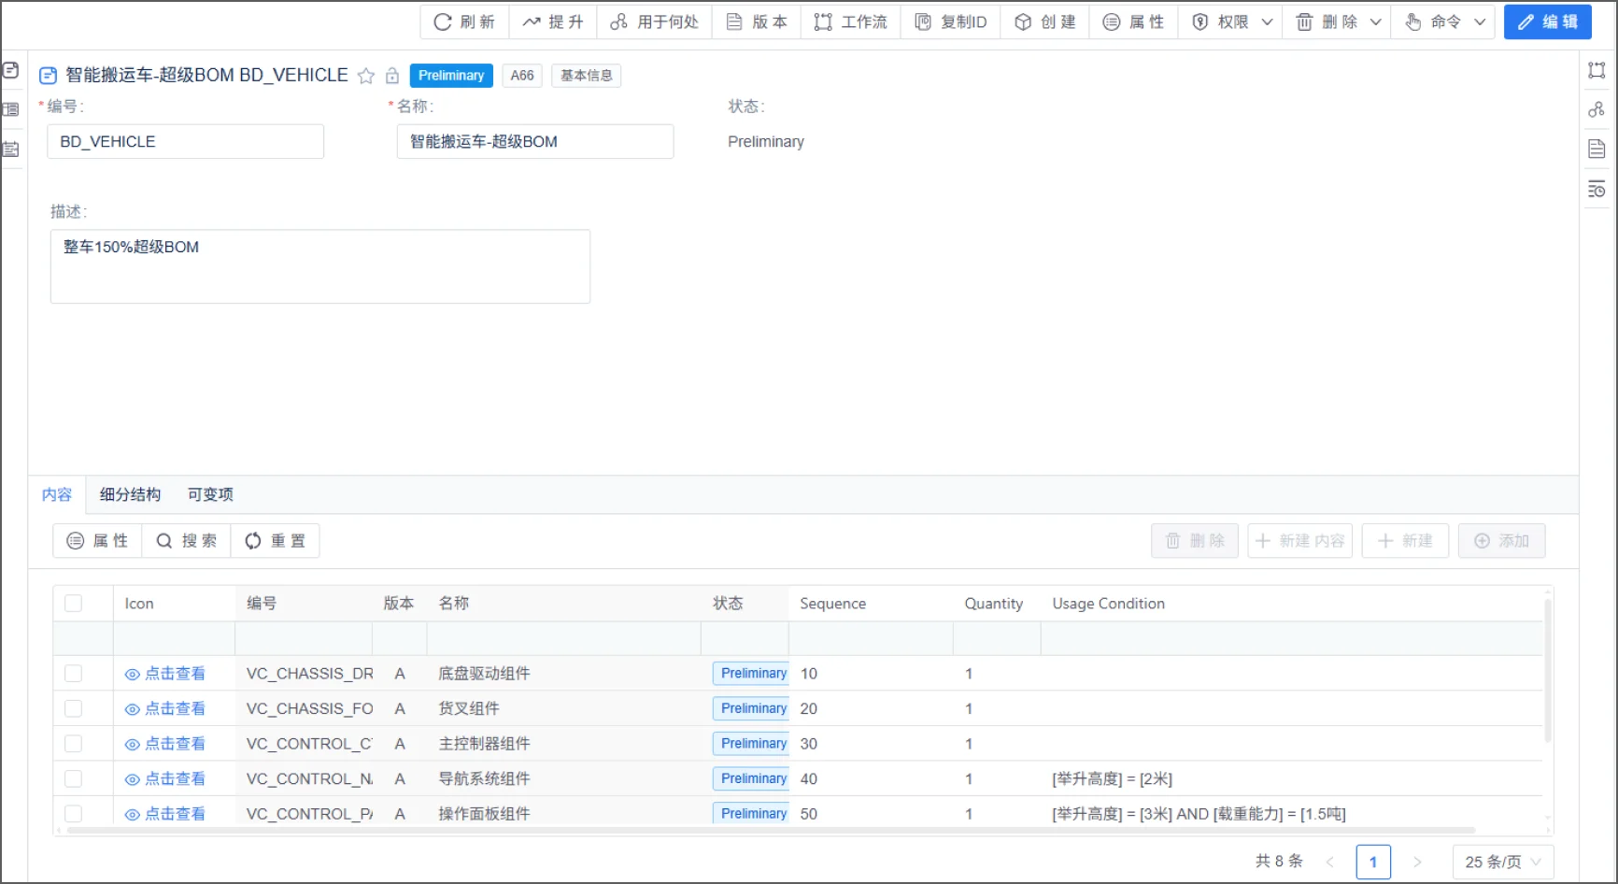The height and width of the screenshot is (884, 1618).
Task: Toggle the select-all header checkbox
Action: pyautogui.click(x=73, y=604)
